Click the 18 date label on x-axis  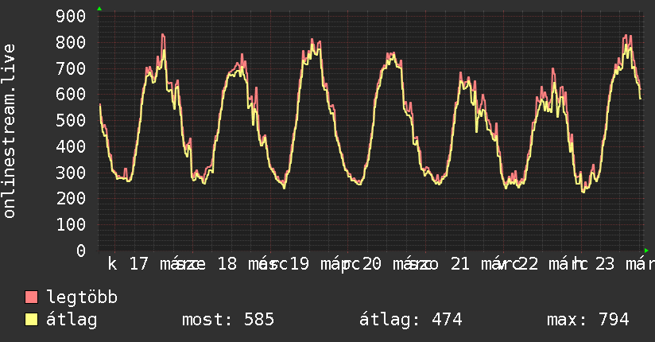click(x=227, y=264)
